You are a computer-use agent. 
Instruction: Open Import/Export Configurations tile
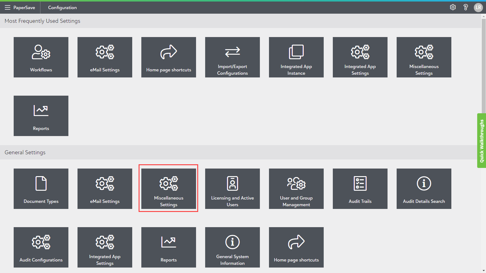pos(233,57)
